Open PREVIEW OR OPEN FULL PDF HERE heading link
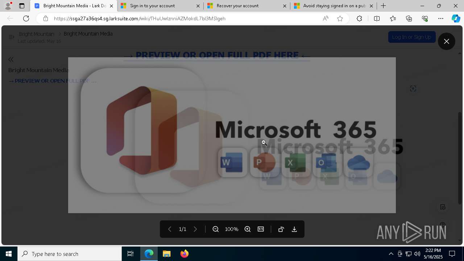464x261 pixels. coord(217,55)
